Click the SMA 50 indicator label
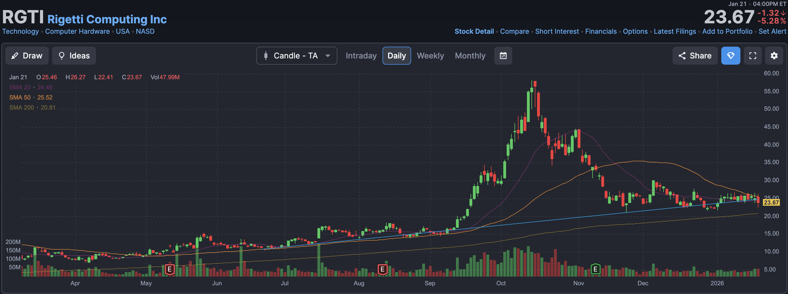This screenshot has width=788, height=294. point(20,97)
